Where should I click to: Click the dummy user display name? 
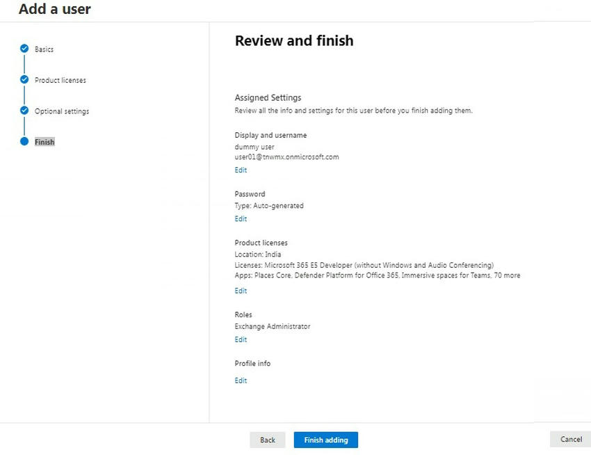coord(254,147)
